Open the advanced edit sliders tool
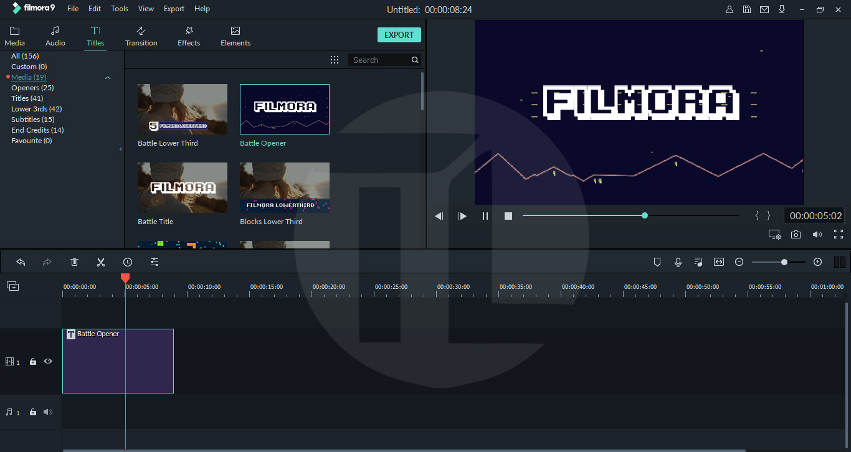This screenshot has height=452, width=851. (155, 262)
